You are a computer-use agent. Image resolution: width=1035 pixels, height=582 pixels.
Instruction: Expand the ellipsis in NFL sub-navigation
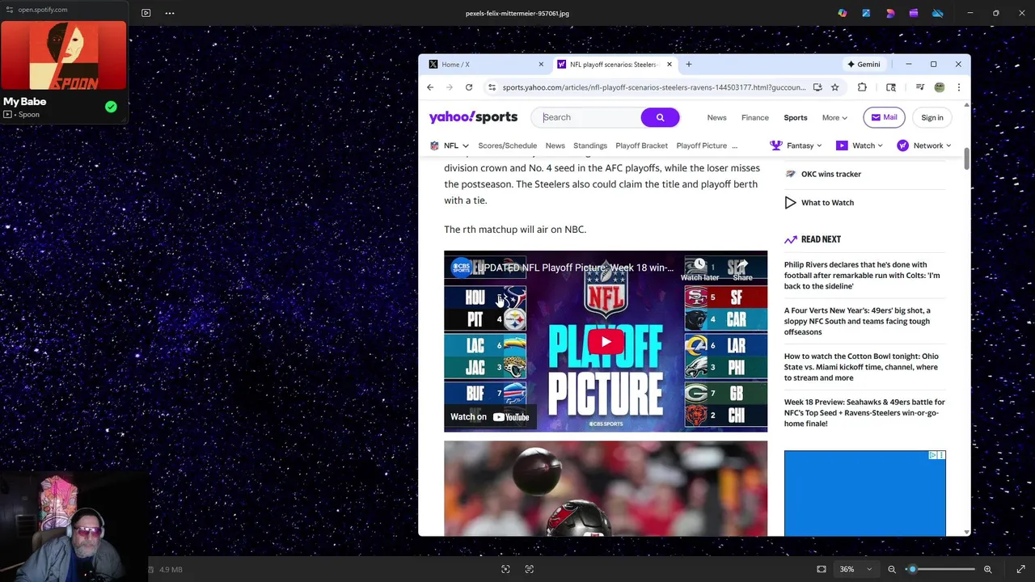click(734, 145)
